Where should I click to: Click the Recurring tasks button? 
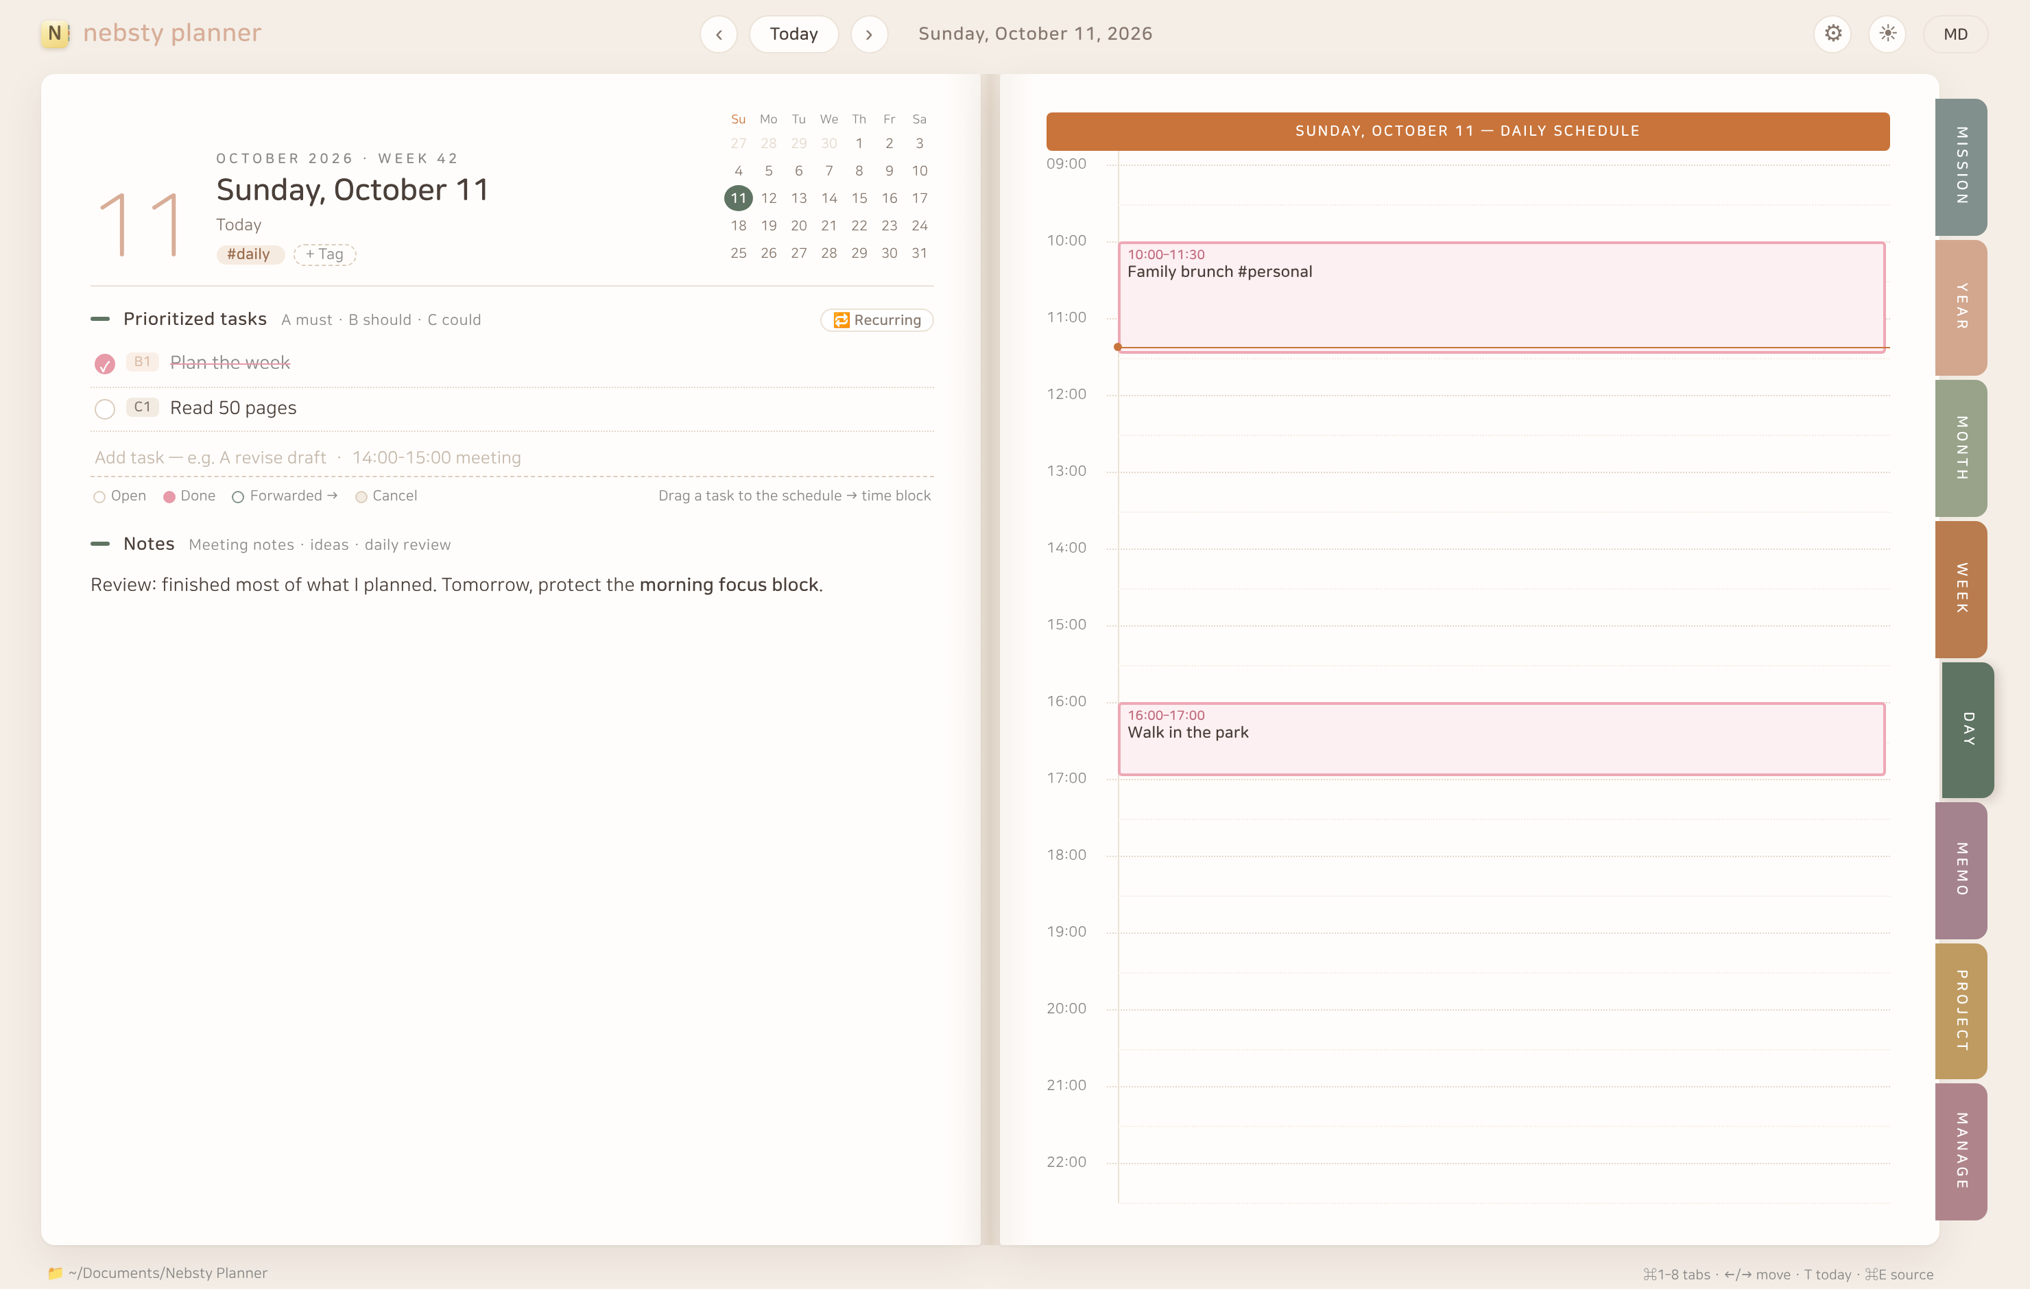tap(876, 320)
